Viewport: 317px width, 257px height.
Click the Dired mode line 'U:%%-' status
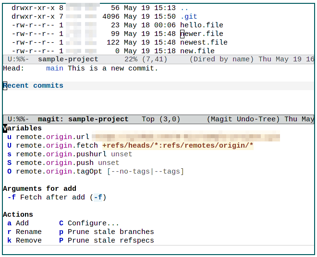18,59
